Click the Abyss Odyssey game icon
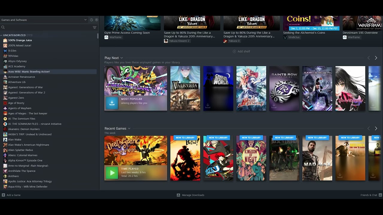The width and height of the screenshot is (383, 215). (5, 61)
